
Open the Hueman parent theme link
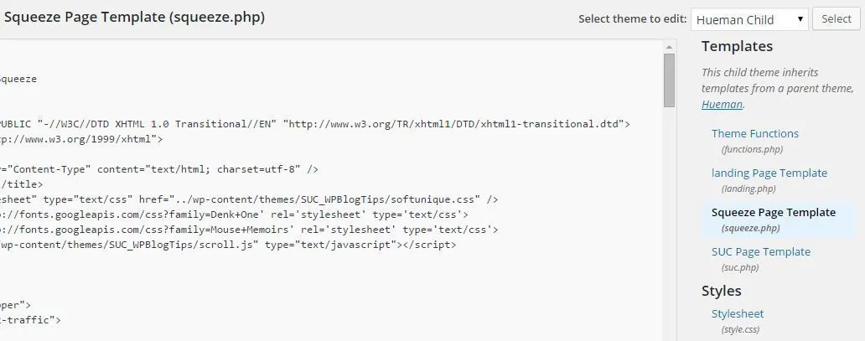(722, 104)
